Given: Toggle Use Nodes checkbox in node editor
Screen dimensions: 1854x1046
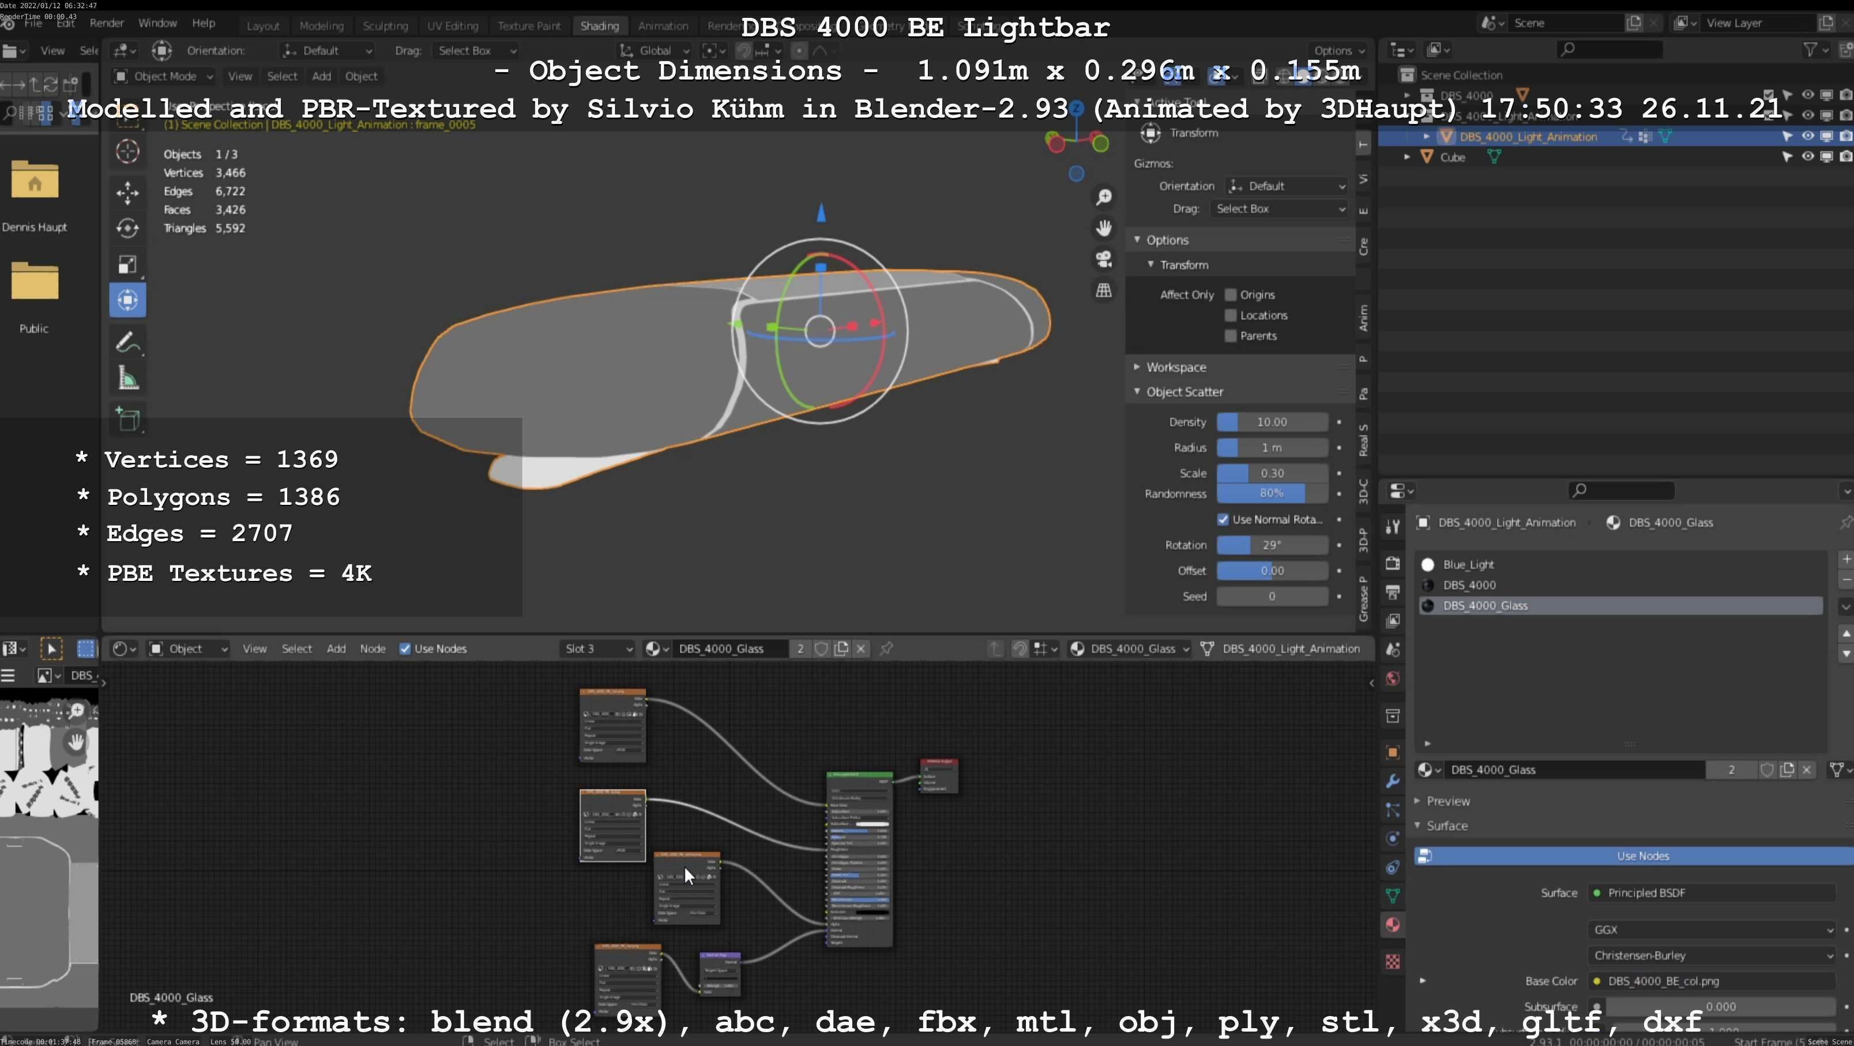Looking at the screenshot, I should (405, 648).
